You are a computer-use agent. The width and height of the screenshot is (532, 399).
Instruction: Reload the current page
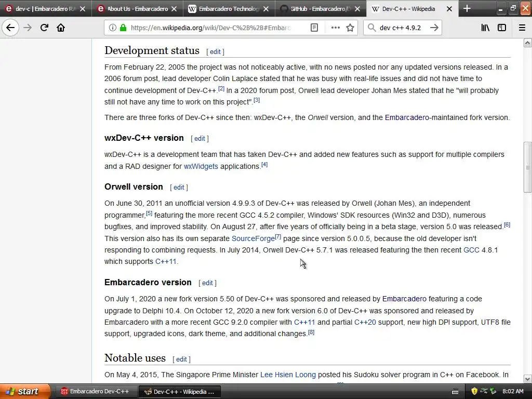(44, 28)
